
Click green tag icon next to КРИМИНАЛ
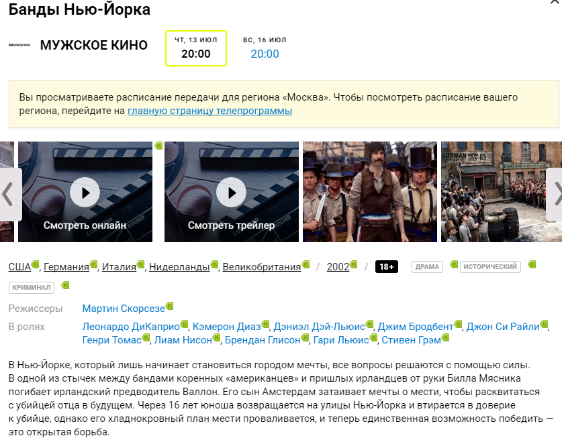click(65, 285)
